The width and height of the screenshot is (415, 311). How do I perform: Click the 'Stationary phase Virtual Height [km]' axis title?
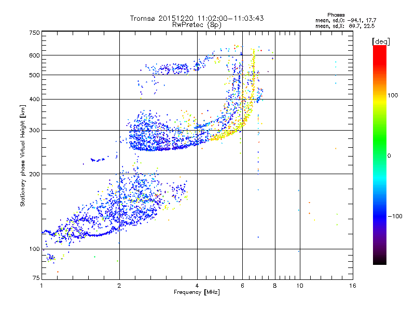[23, 156]
